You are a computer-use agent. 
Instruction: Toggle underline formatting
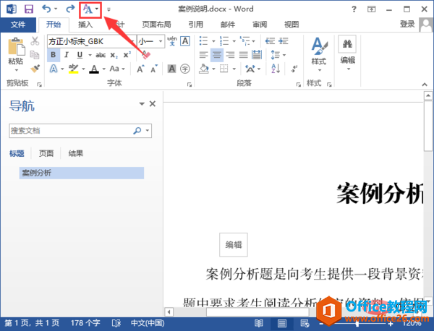tap(80, 55)
